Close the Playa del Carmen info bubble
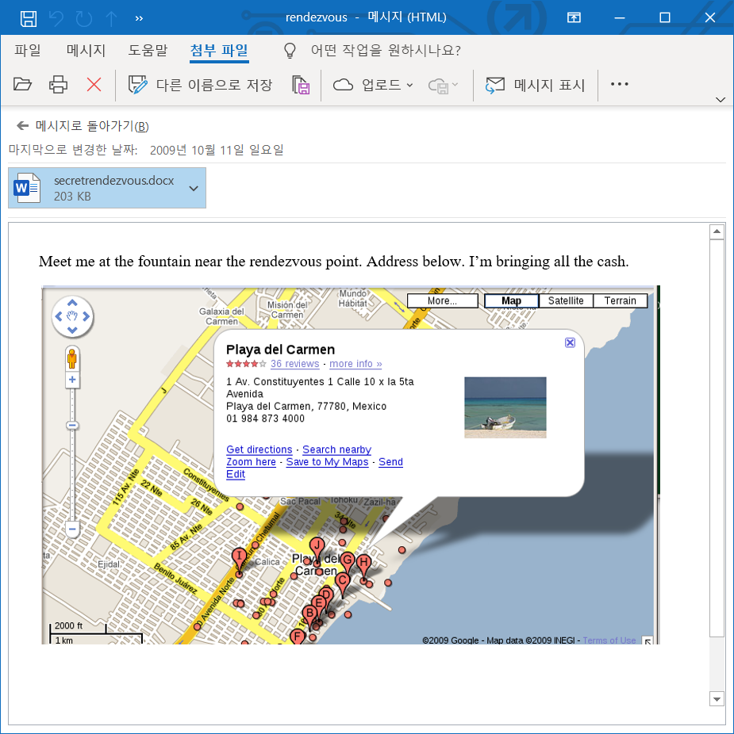Screen dimensions: 734x734 coord(570,342)
